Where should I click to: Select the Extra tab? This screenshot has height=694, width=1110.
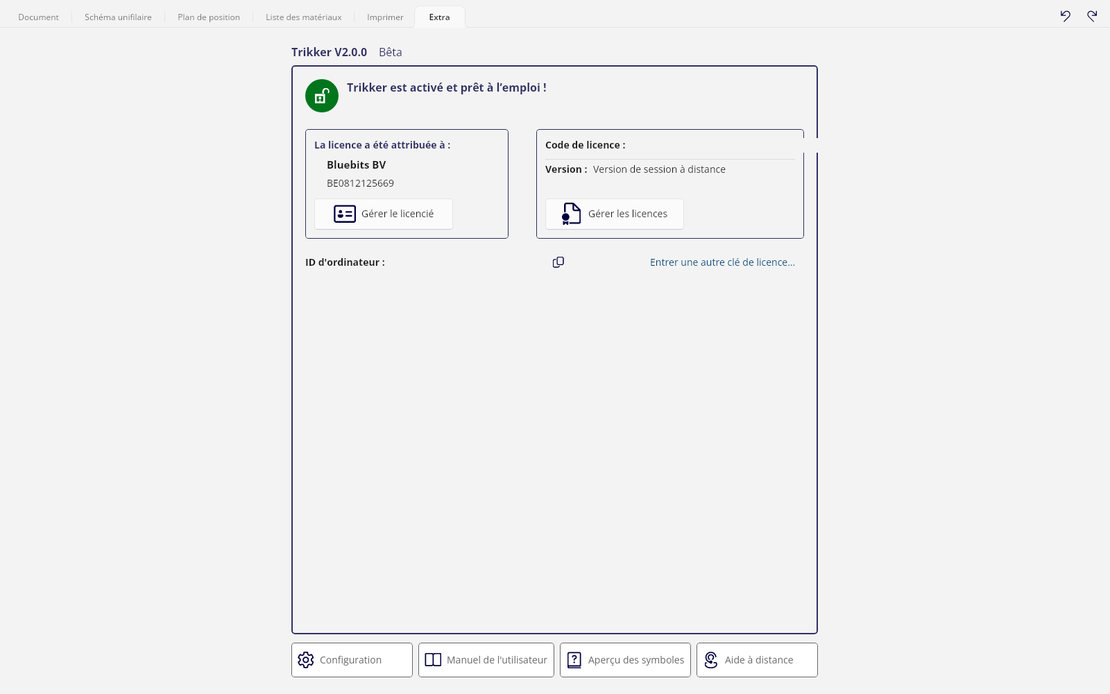(439, 17)
